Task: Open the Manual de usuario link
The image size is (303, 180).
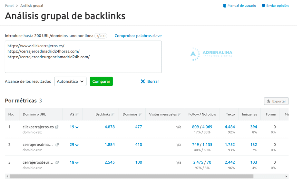Action: point(242,5)
